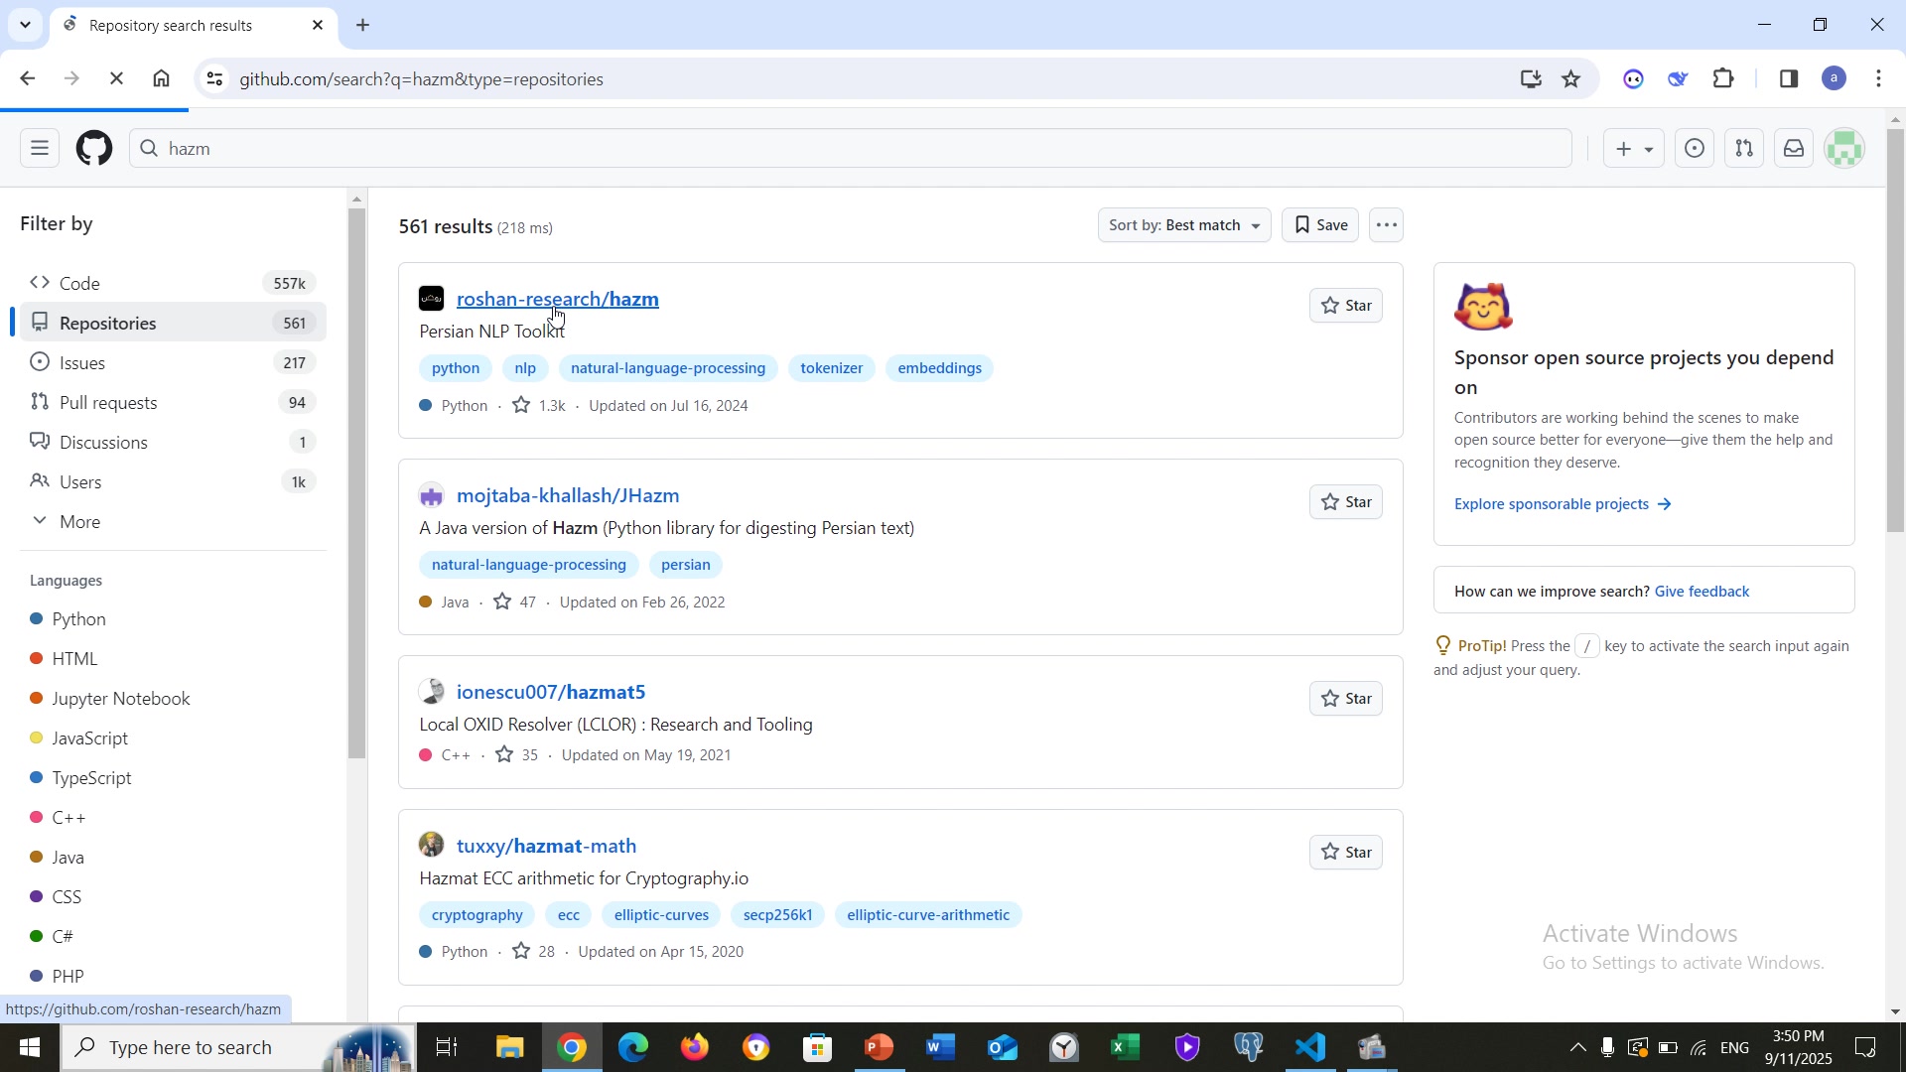Bookmark this page with star icon
Image resolution: width=1906 pixels, height=1072 pixels.
1570,79
